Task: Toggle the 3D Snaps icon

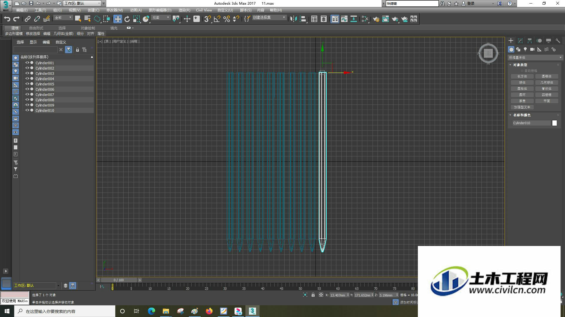Action: click(x=207, y=19)
